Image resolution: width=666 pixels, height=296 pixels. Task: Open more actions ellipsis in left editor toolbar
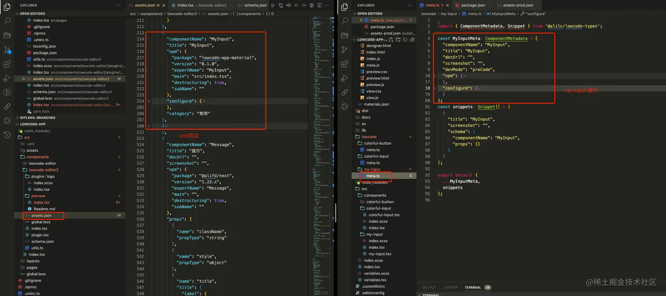(x=328, y=5)
